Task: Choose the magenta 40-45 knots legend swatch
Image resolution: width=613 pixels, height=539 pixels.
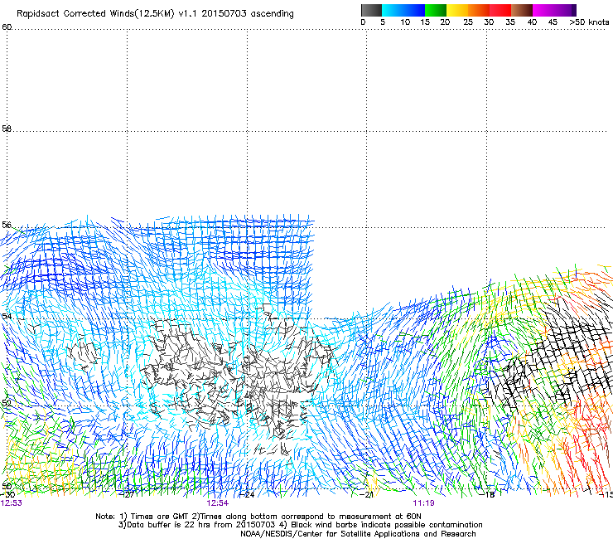Action: coord(543,10)
